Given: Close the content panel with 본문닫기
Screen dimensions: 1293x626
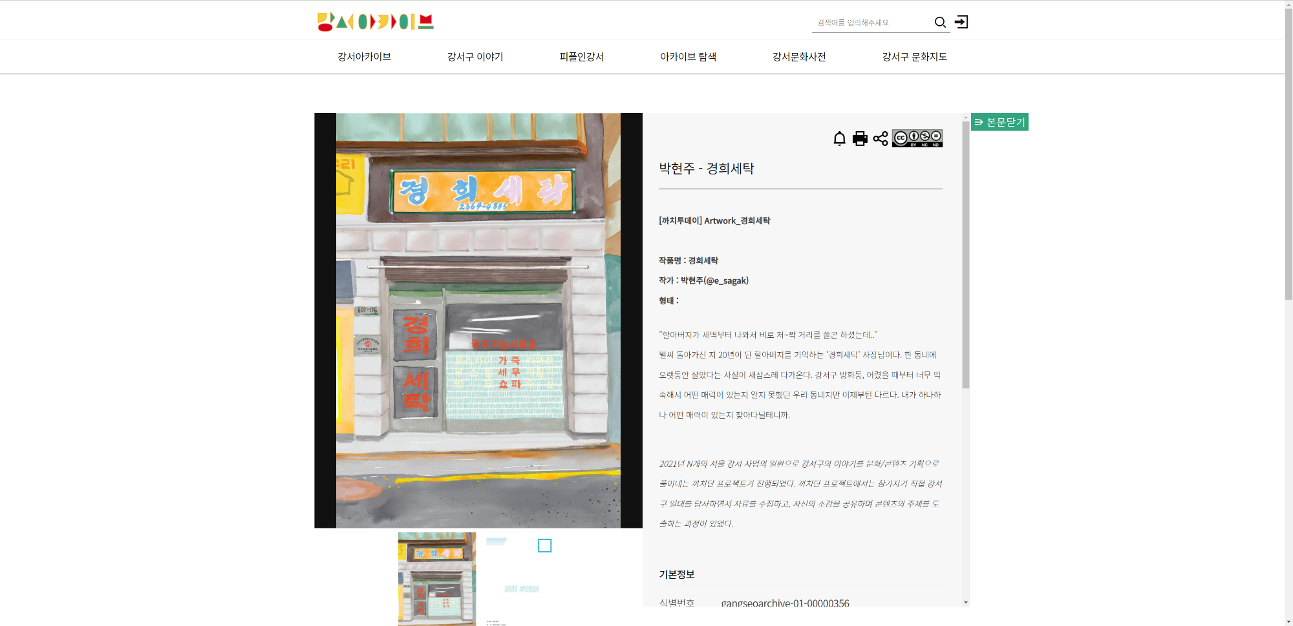Looking at the screenshot, I should click(x=999, y=122).
